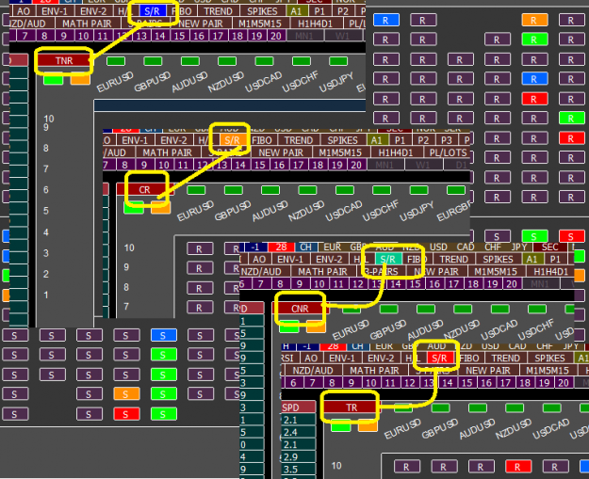Screen dimensions: 589x479
Task: Click the orange S button
Action: tap(126, 393)
